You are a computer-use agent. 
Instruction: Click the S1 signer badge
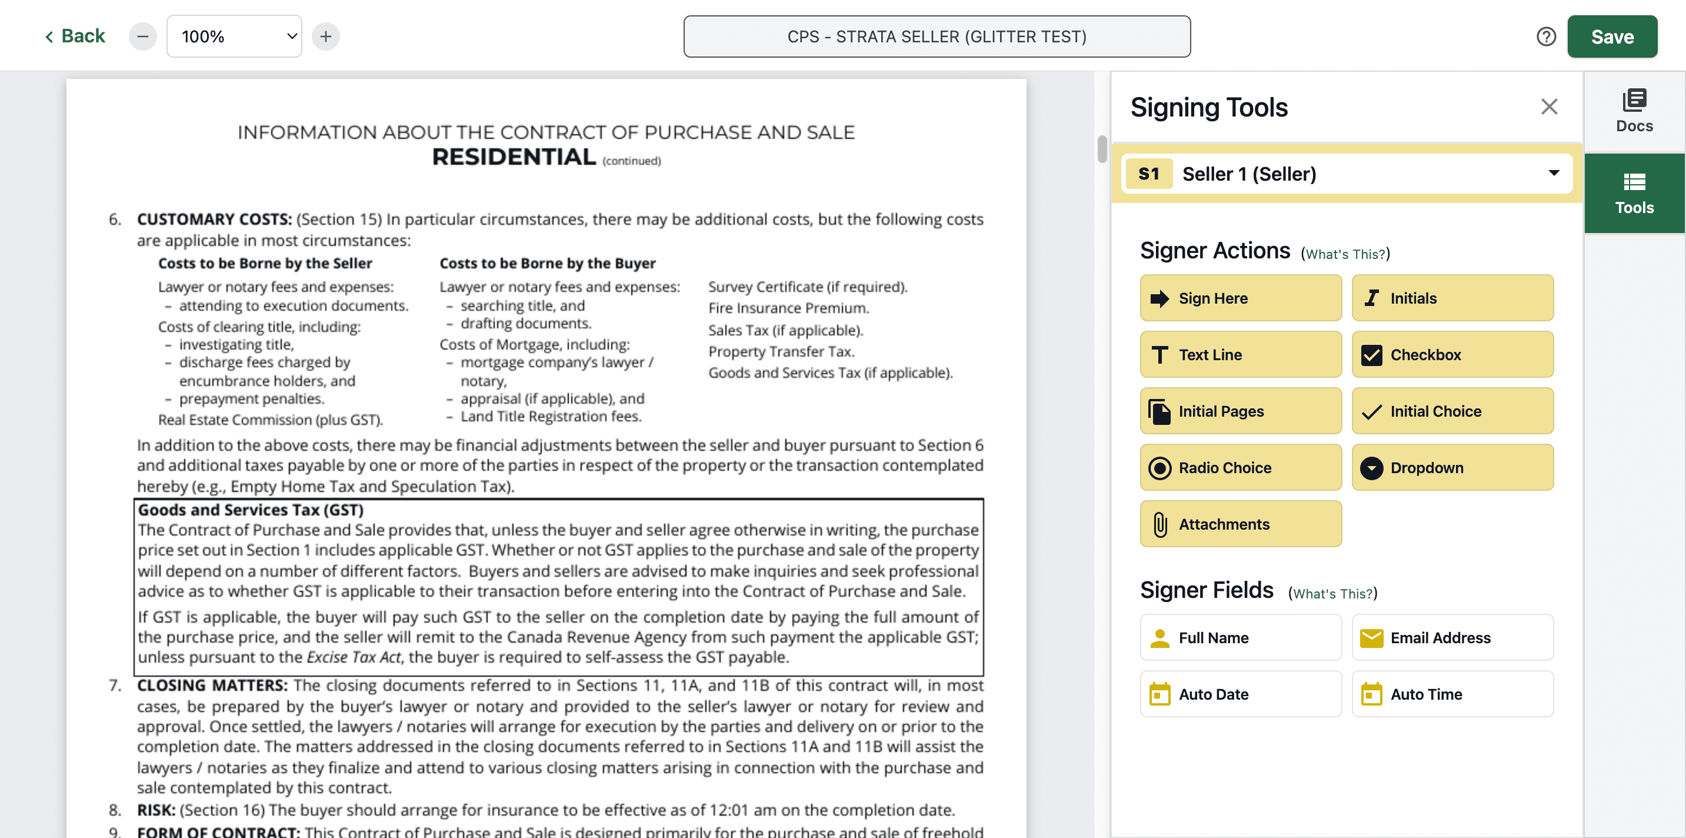tap(1149, 174)
